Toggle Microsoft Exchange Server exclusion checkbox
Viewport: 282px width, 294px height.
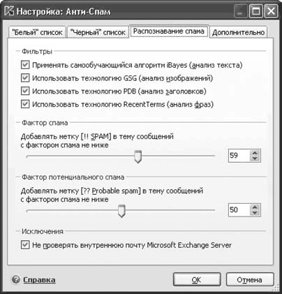[25, 245]
